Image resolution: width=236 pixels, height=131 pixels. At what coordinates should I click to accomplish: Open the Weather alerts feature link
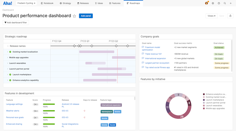pyautogui.click(x=13, y=111)
